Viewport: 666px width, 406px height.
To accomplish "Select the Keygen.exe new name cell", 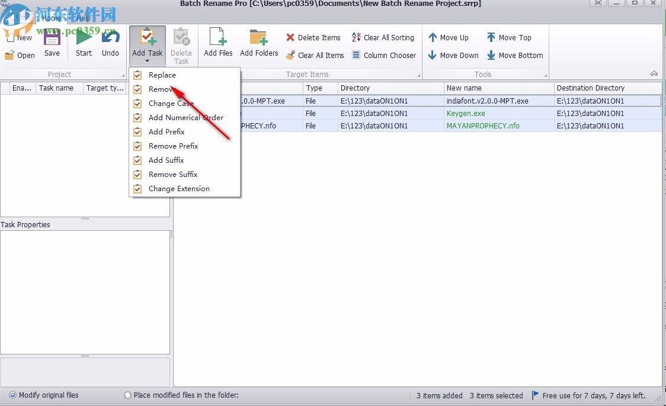I will [499, 113].
